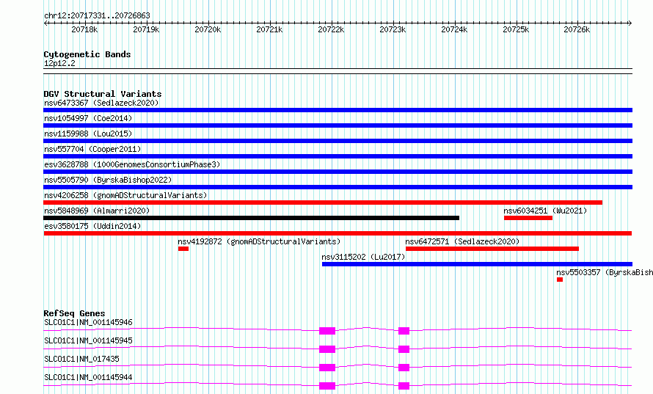Select the red bar under nsv6472571
This screenshot has width=653, height=394.
click(492, 249)
